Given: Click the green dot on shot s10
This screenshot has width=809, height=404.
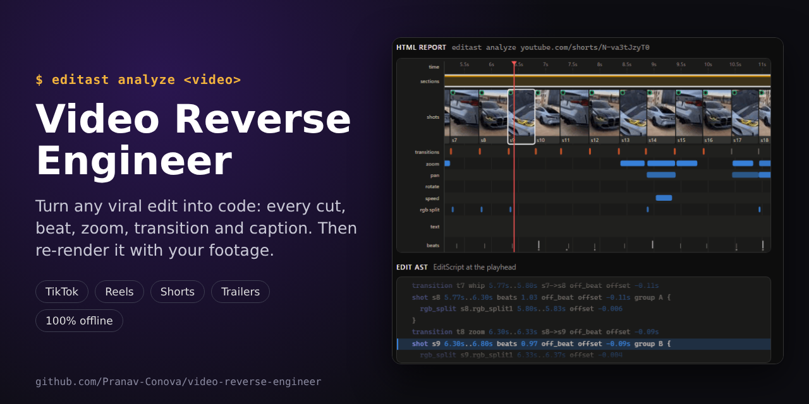Looking at the screenshot, I should coord(538,92).
